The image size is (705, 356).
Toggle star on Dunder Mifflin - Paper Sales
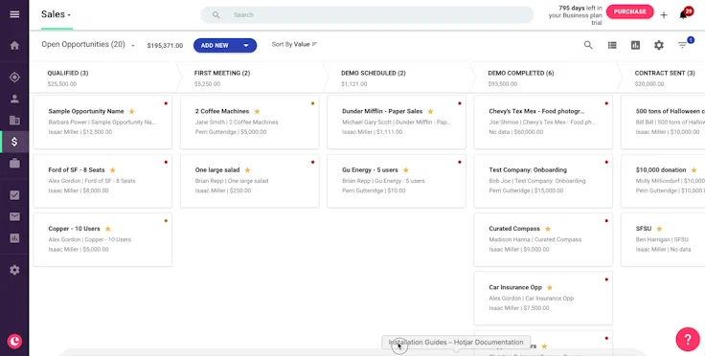click(x=430, y=111)
